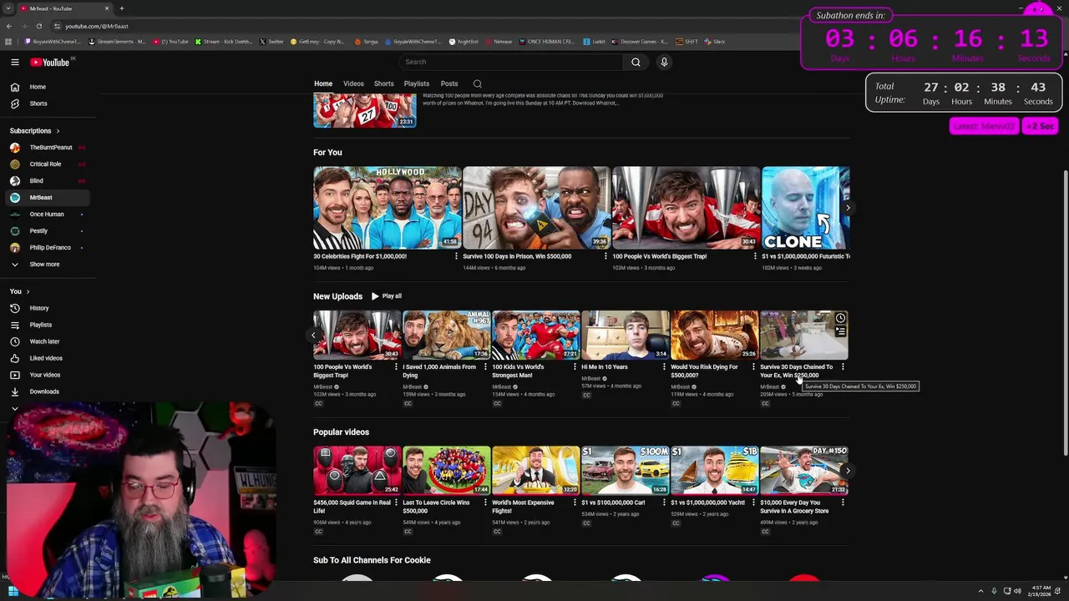Add Survive 30 Days Chained video to queue
This screenshot has width=1069, height=601.
[840, 331]
